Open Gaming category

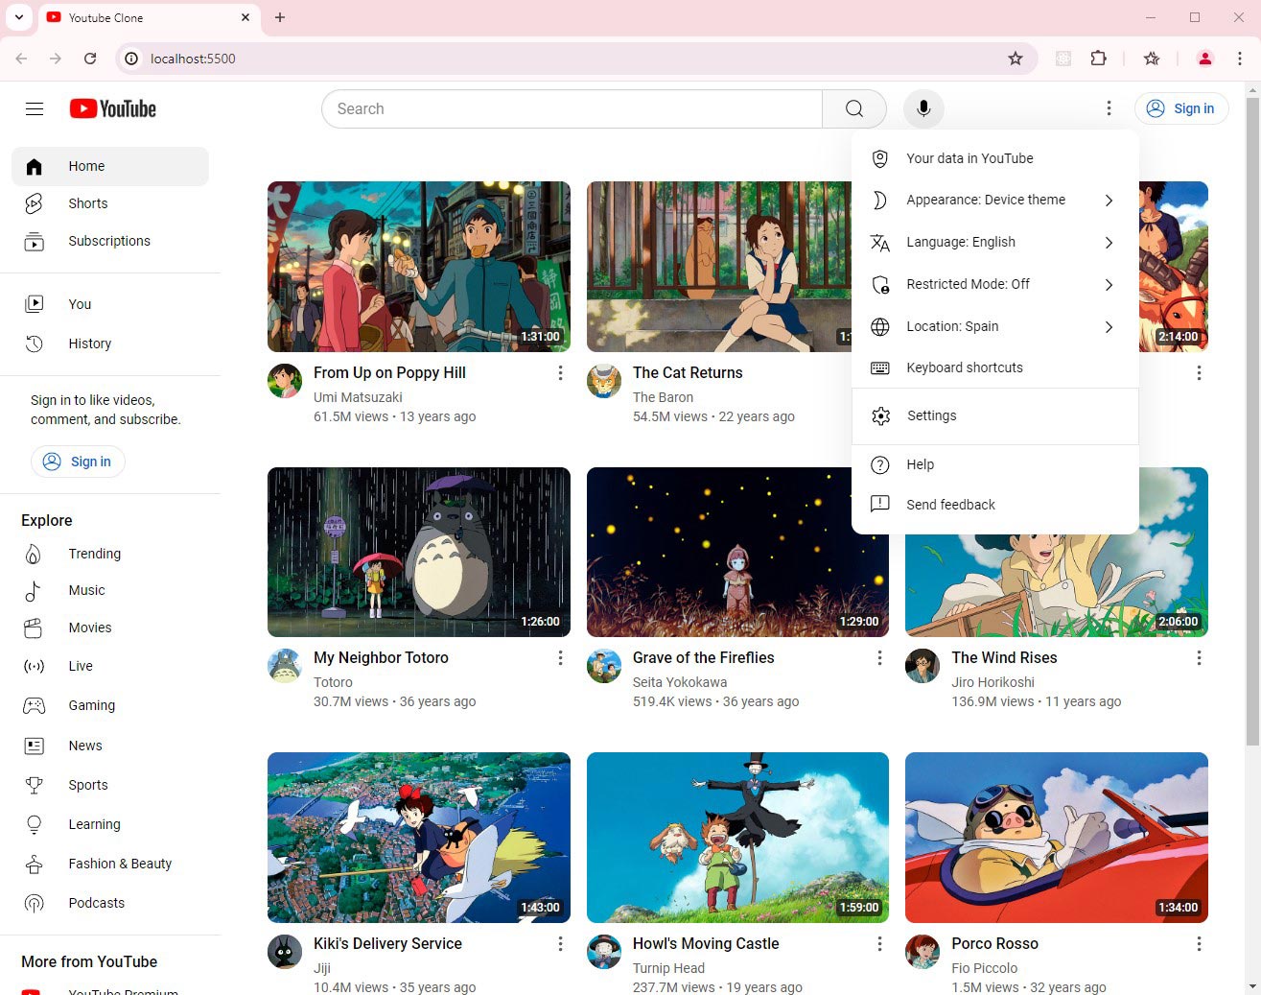[x=110, y=705]
